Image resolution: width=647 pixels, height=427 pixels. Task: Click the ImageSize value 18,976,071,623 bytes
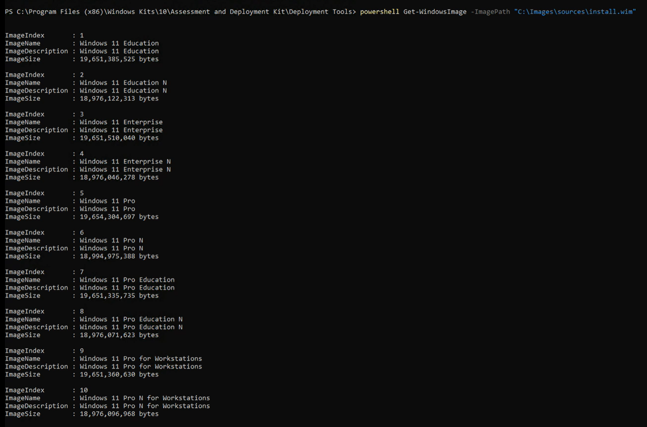(119, 335)
